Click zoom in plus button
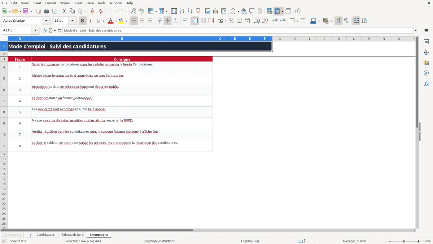The image size is (433, 244). [418, 241]
